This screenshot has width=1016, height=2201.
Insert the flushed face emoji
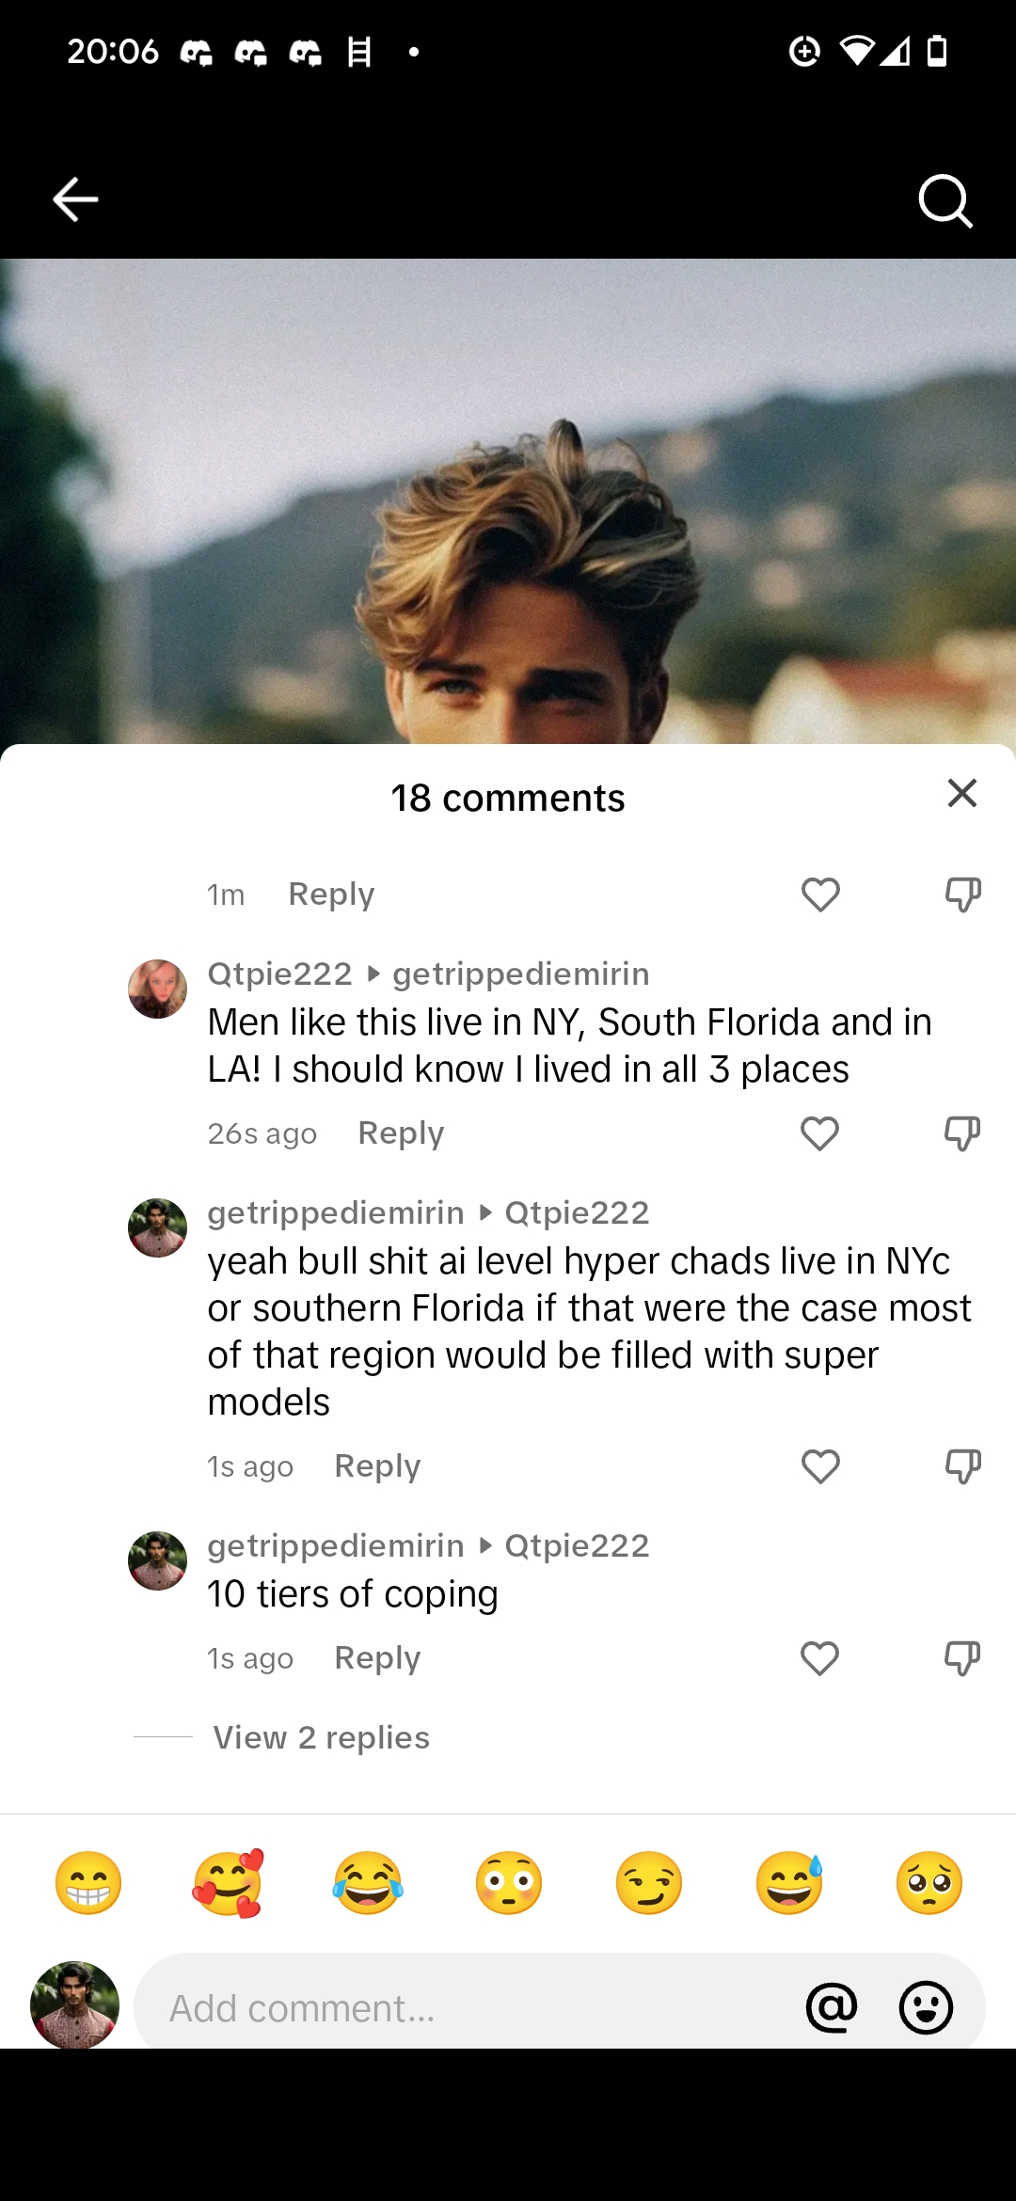[509, 1883]
